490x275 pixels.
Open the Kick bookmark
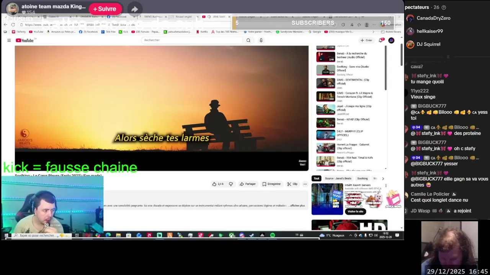point(124,32)
